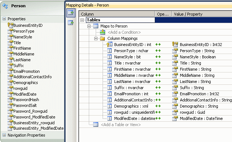
Task: Click the PersonType property icon in entity
Action: click(11, 31)
